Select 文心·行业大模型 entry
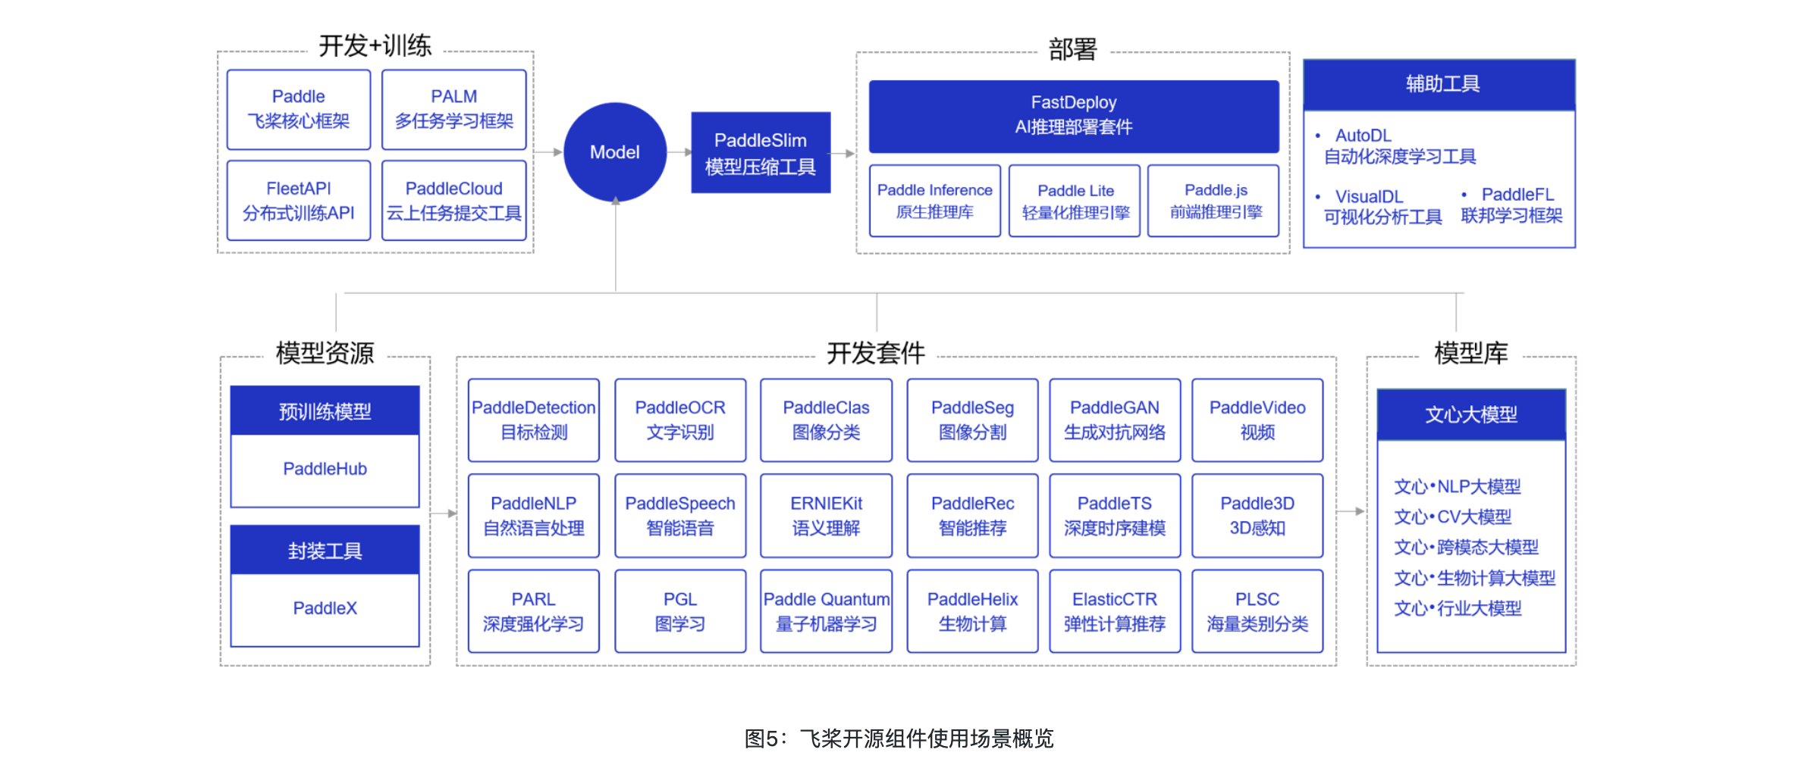Image resolution: width=1817 pixels, height=768 pixels. (1458, 609)
